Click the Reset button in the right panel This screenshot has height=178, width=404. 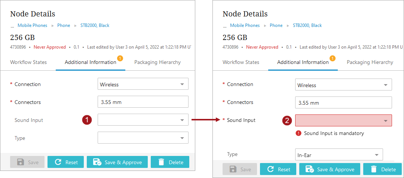(278, 169)
